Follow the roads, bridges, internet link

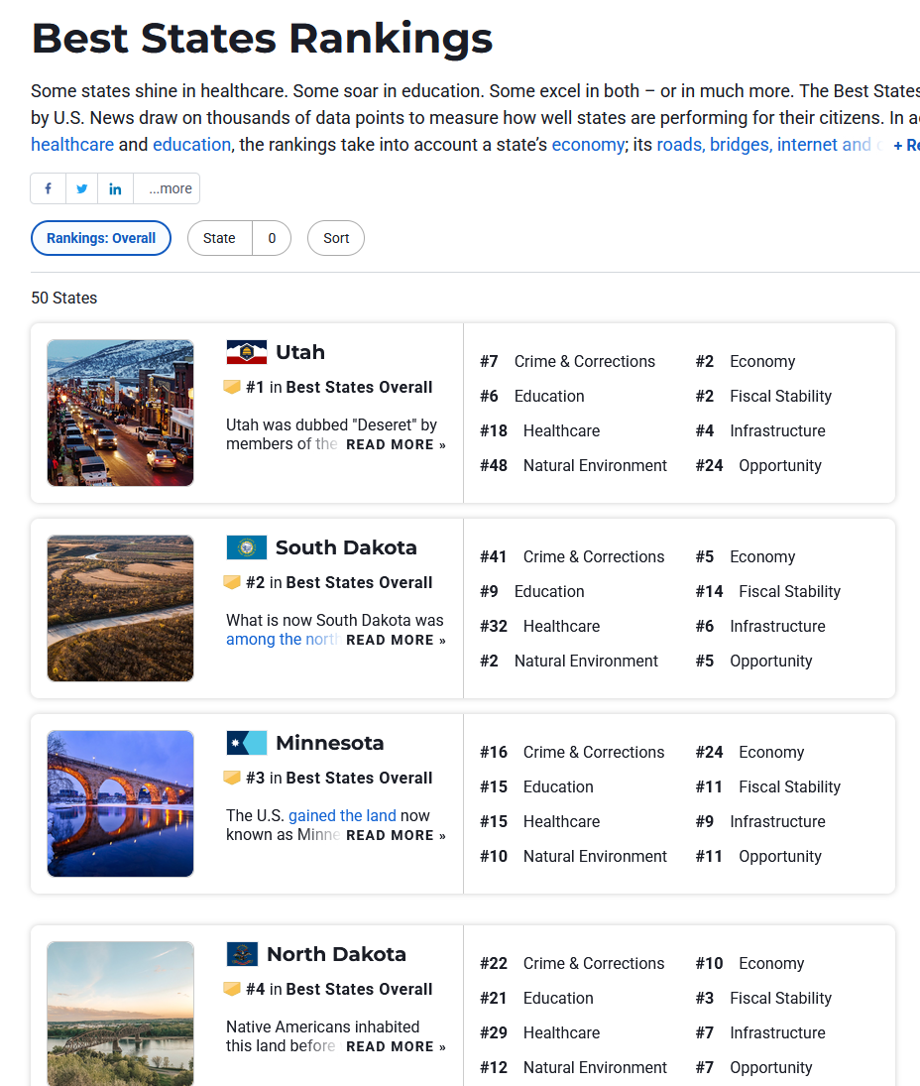pyautogui.click(x=764, y=144)
